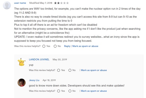This screenshot has width=146, height=98.
Task: Click the first rating star
Action: click(x=55, y=3)
